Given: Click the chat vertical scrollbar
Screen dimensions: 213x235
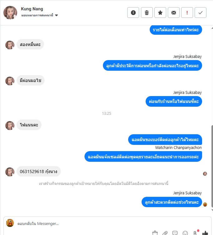Looking at the screenshot, I should [x=212, y=166].
